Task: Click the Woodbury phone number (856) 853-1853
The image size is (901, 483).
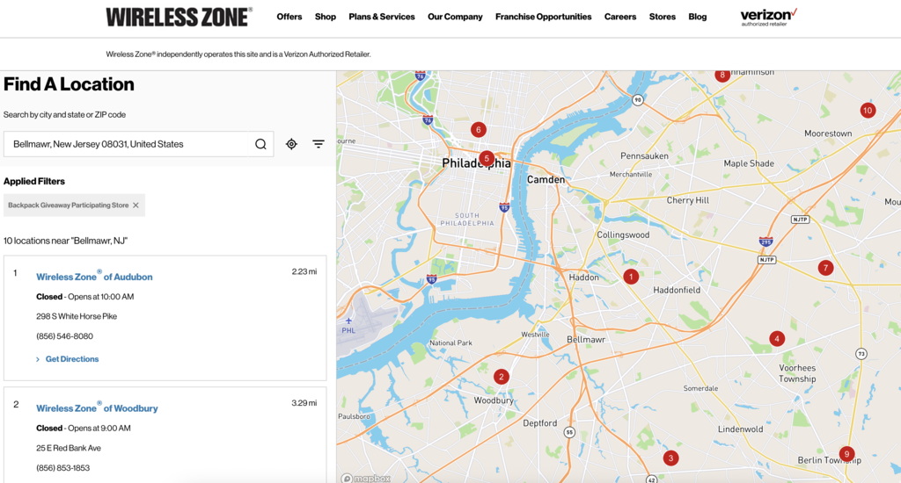Action: tap(62, 467)
